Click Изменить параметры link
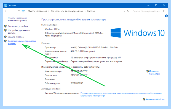This screenshot has height=109, width=171. [154, 73]
